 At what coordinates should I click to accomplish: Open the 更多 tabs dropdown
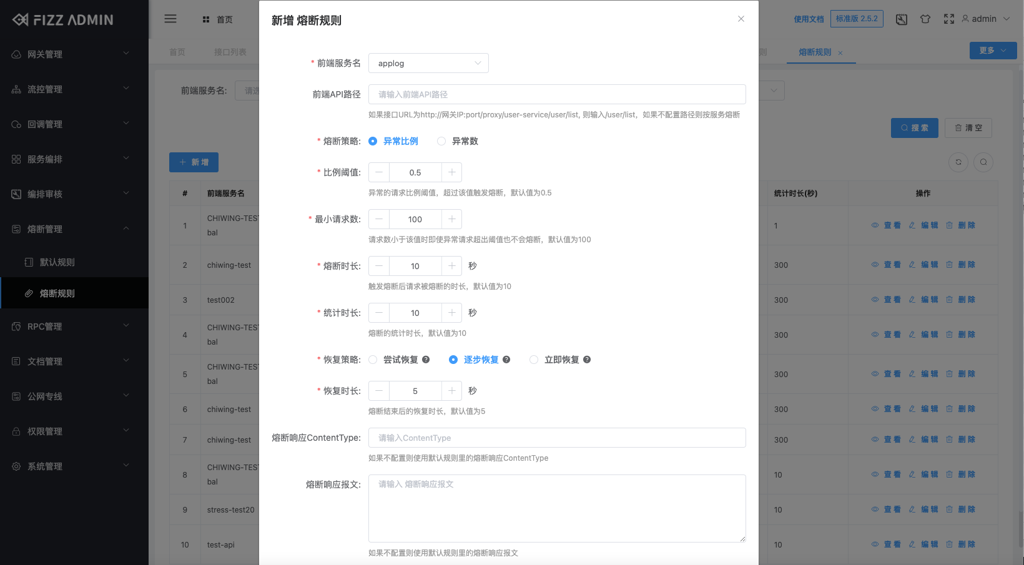point(993,51)
